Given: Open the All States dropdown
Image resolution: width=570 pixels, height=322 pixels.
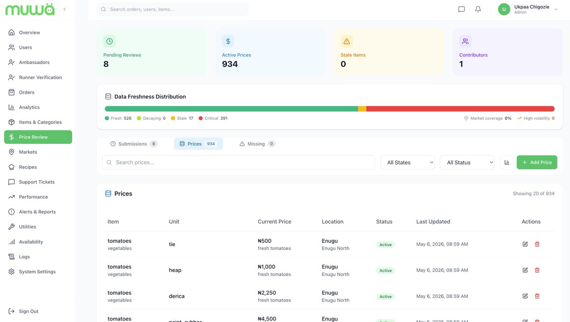Looking at the screenshot, I should pyautogui.click(x=408, y=162).
